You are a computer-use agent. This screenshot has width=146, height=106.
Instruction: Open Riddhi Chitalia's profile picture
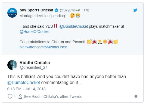(12, 65)
